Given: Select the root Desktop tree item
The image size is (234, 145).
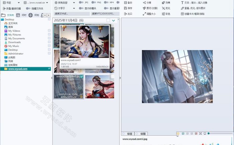Looking at the screenshot, I should 9,20.
